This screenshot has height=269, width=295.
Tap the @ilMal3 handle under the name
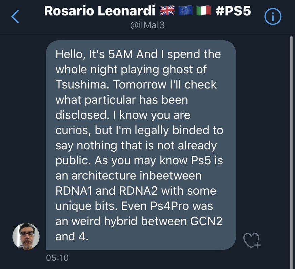[x=147, y=25]
